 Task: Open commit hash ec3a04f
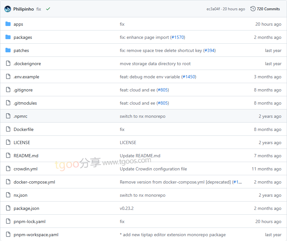213,9
